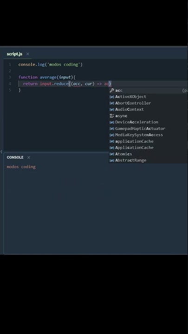Image resolution: width=188 pixels, height=334 pixels.
Task: Choose the capitalized ApplicationCache suggestion
Action: click(149, 148)
